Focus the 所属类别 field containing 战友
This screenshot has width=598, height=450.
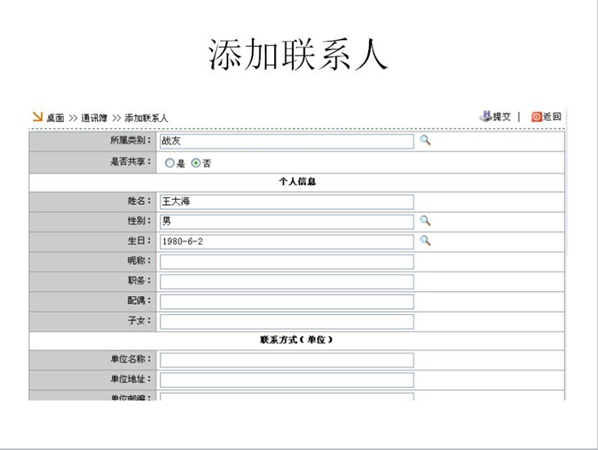click(x=287, y=141)
